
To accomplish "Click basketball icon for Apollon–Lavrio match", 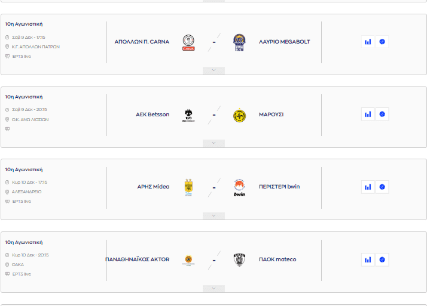I will pyautogui.click(x=382, y=42).
